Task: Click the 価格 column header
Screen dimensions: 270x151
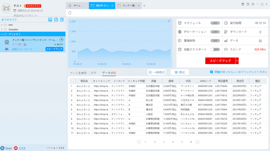Action: pos(171,81)
